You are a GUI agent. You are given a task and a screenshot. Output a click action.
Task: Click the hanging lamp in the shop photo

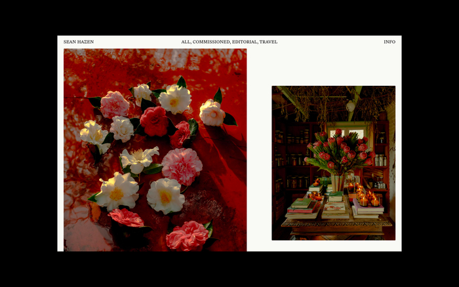click(351, 105)
